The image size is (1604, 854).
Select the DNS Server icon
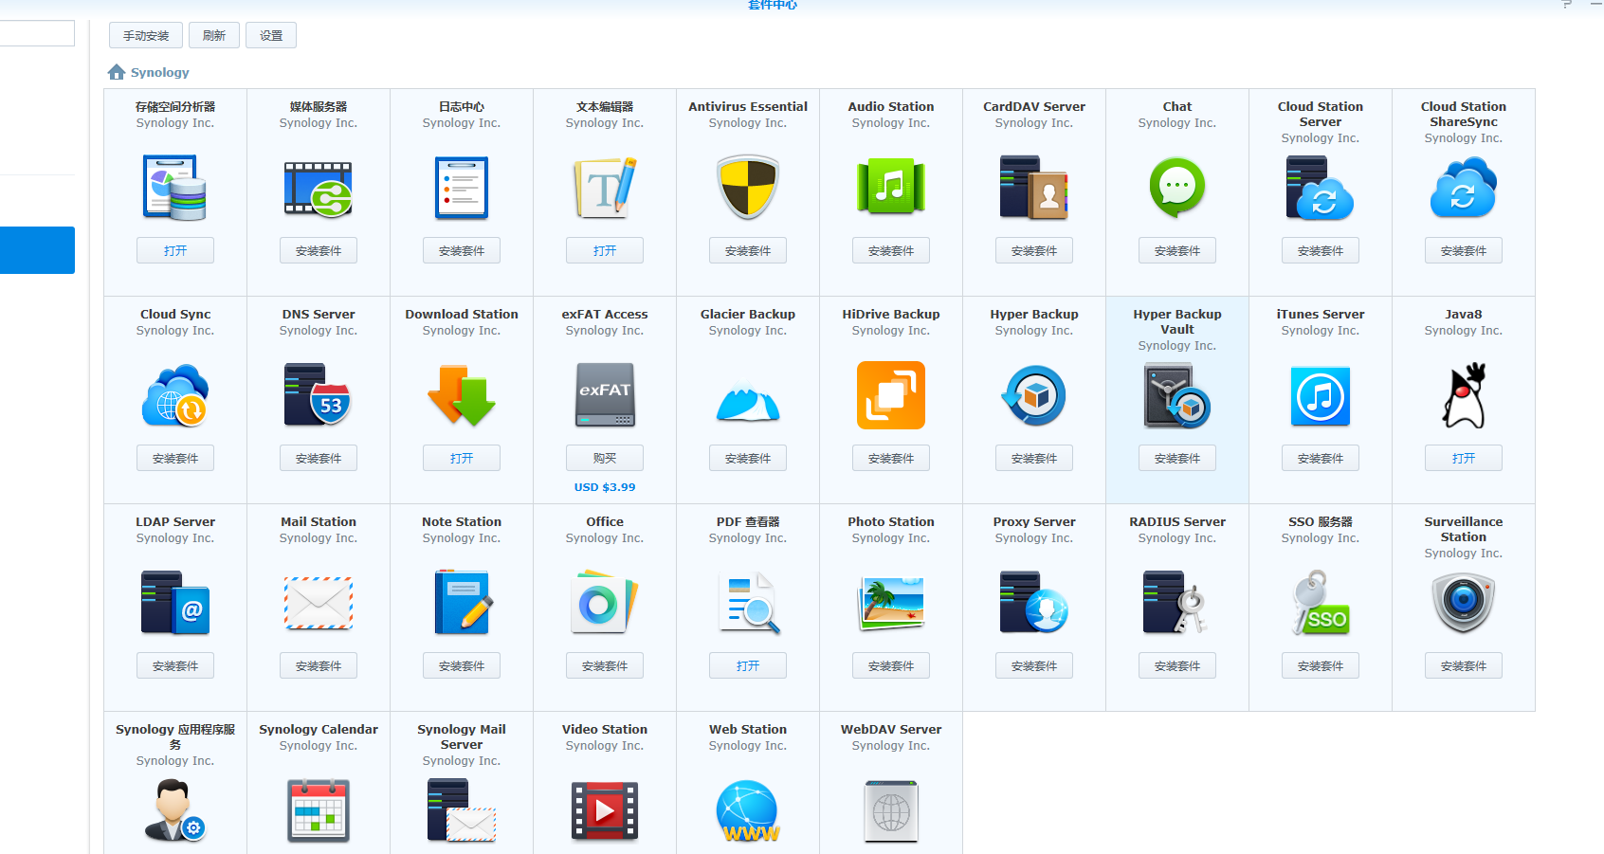[x=319, y=396]
